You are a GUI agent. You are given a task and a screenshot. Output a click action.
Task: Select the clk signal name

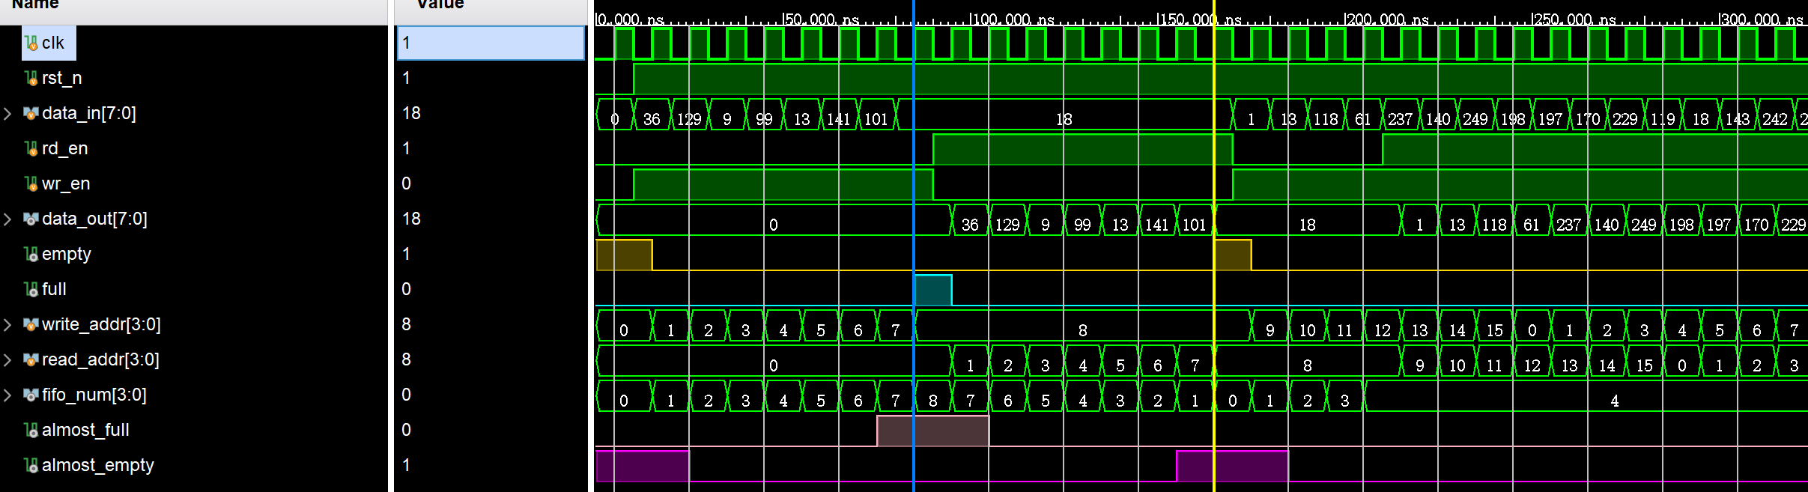tap(53, 43)
